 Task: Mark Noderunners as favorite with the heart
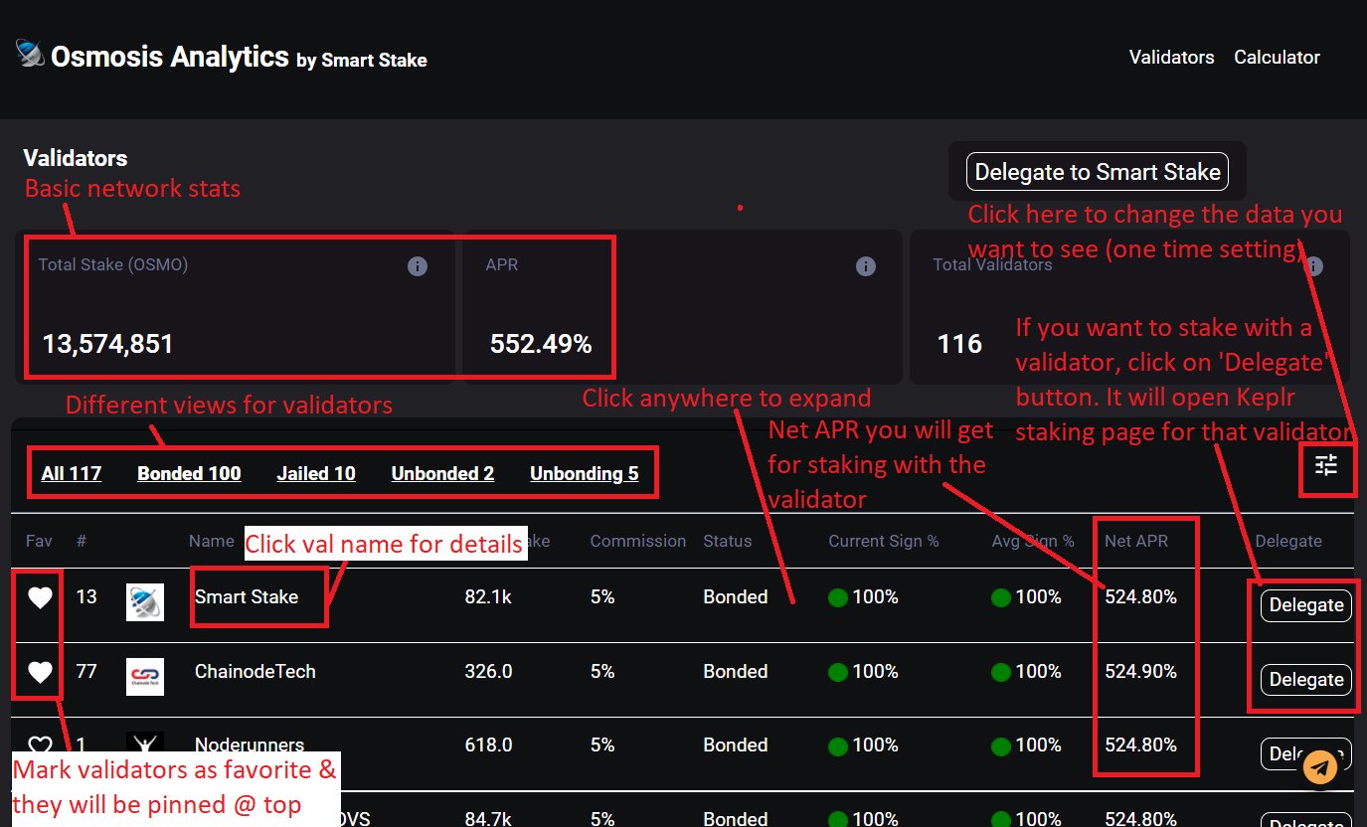[39, 746]
